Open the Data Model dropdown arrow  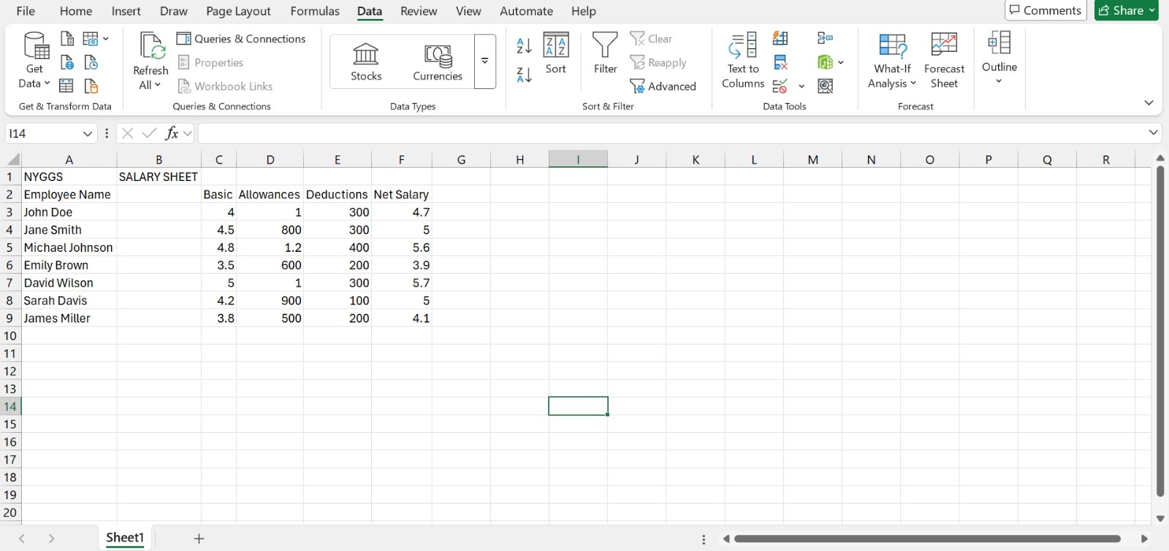pyautogui.click(x=840, y=62)
